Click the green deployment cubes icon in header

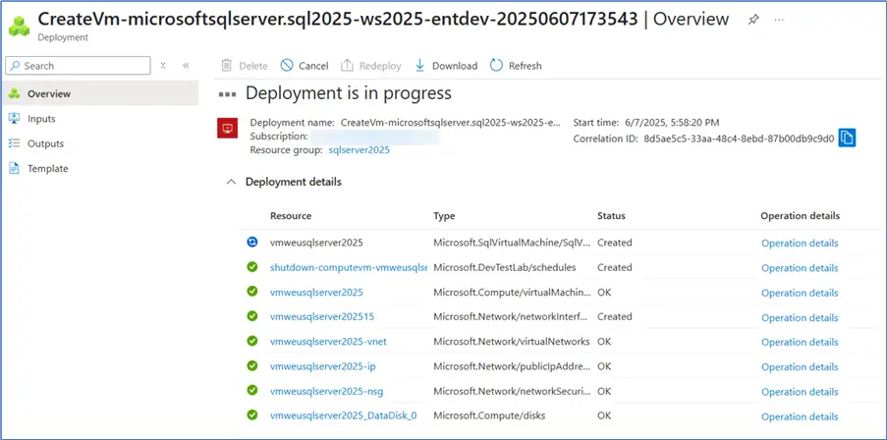(x=19, y=26)
